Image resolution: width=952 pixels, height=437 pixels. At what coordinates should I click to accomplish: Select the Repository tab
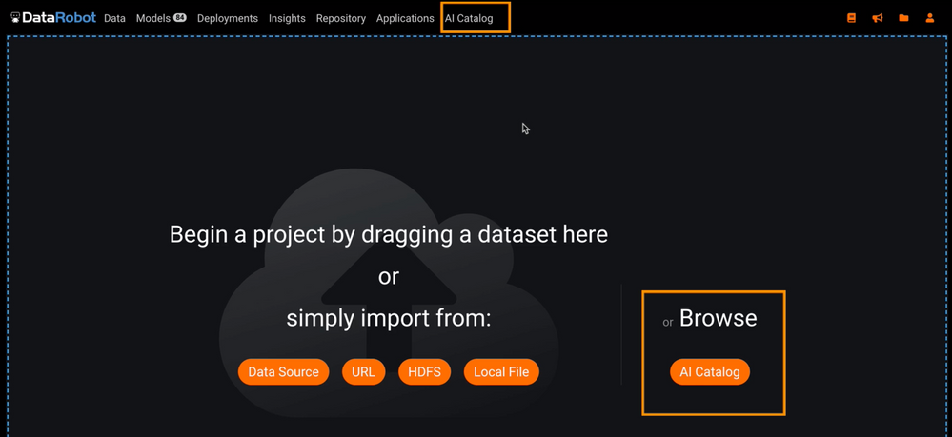[x=340, y=18]
